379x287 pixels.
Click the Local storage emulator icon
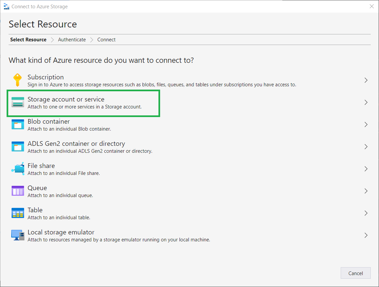(17, 235)
